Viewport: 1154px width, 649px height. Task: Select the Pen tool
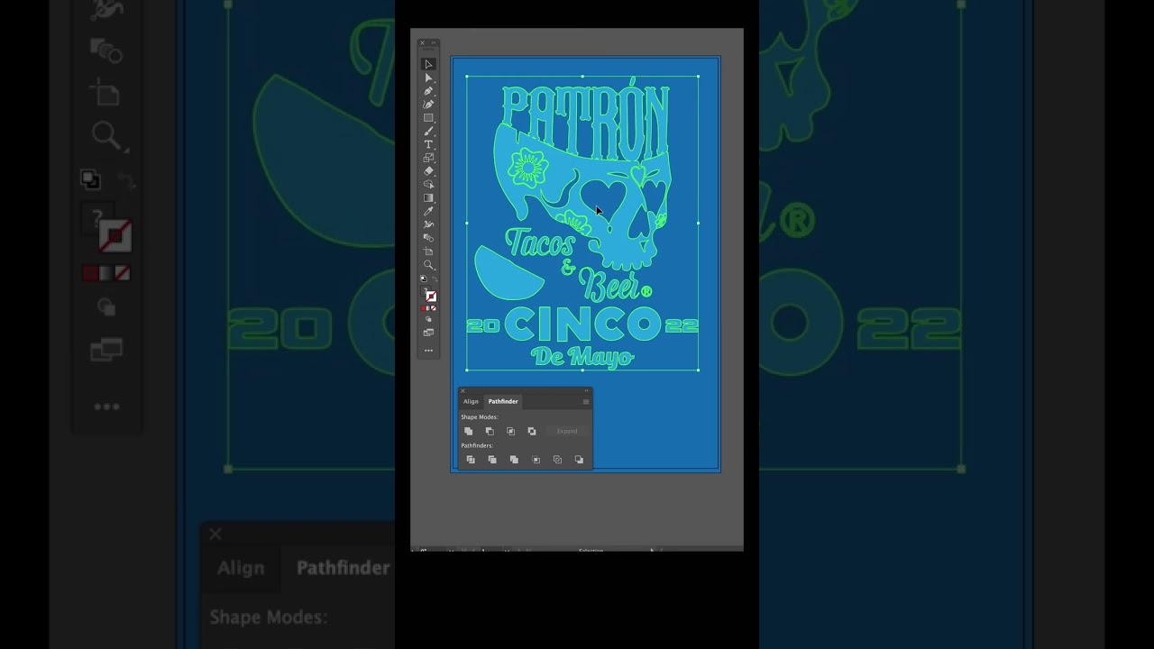tap(429, 91)
